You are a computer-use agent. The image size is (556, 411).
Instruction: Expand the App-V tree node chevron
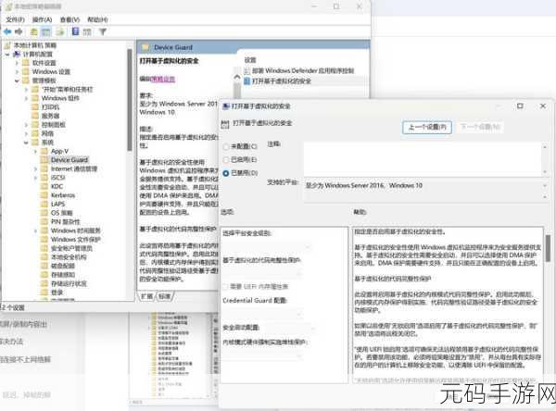pos(35,151)
